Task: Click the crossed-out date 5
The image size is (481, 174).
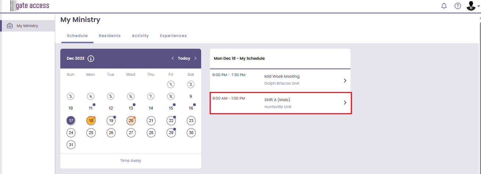Action: pos(111,97)
